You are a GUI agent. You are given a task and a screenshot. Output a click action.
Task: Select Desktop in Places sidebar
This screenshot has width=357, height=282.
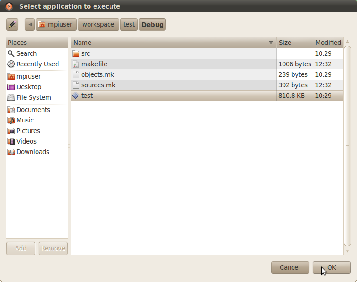pyautogui.click(x=37, y=87)
